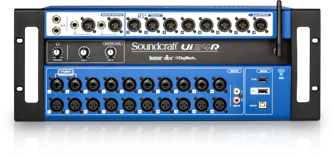Click the MIX L master output XLR
334x157 pixels.
88,25
